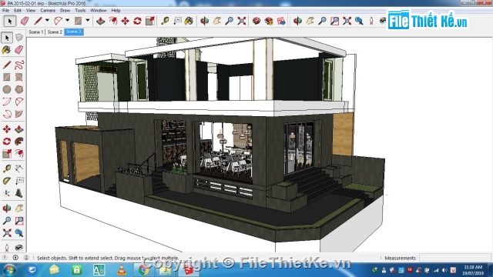Open the Draw menu
Screen dimensions: 493x277
[x=65, y=10]
